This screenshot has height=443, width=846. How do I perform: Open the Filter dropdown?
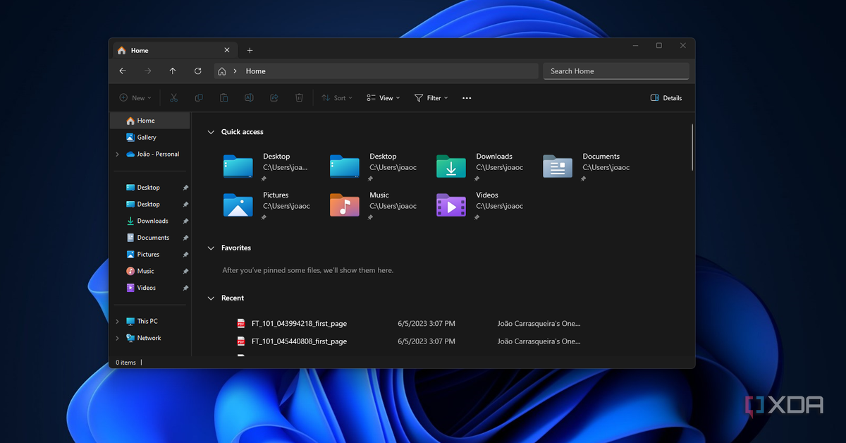(431, 98)
